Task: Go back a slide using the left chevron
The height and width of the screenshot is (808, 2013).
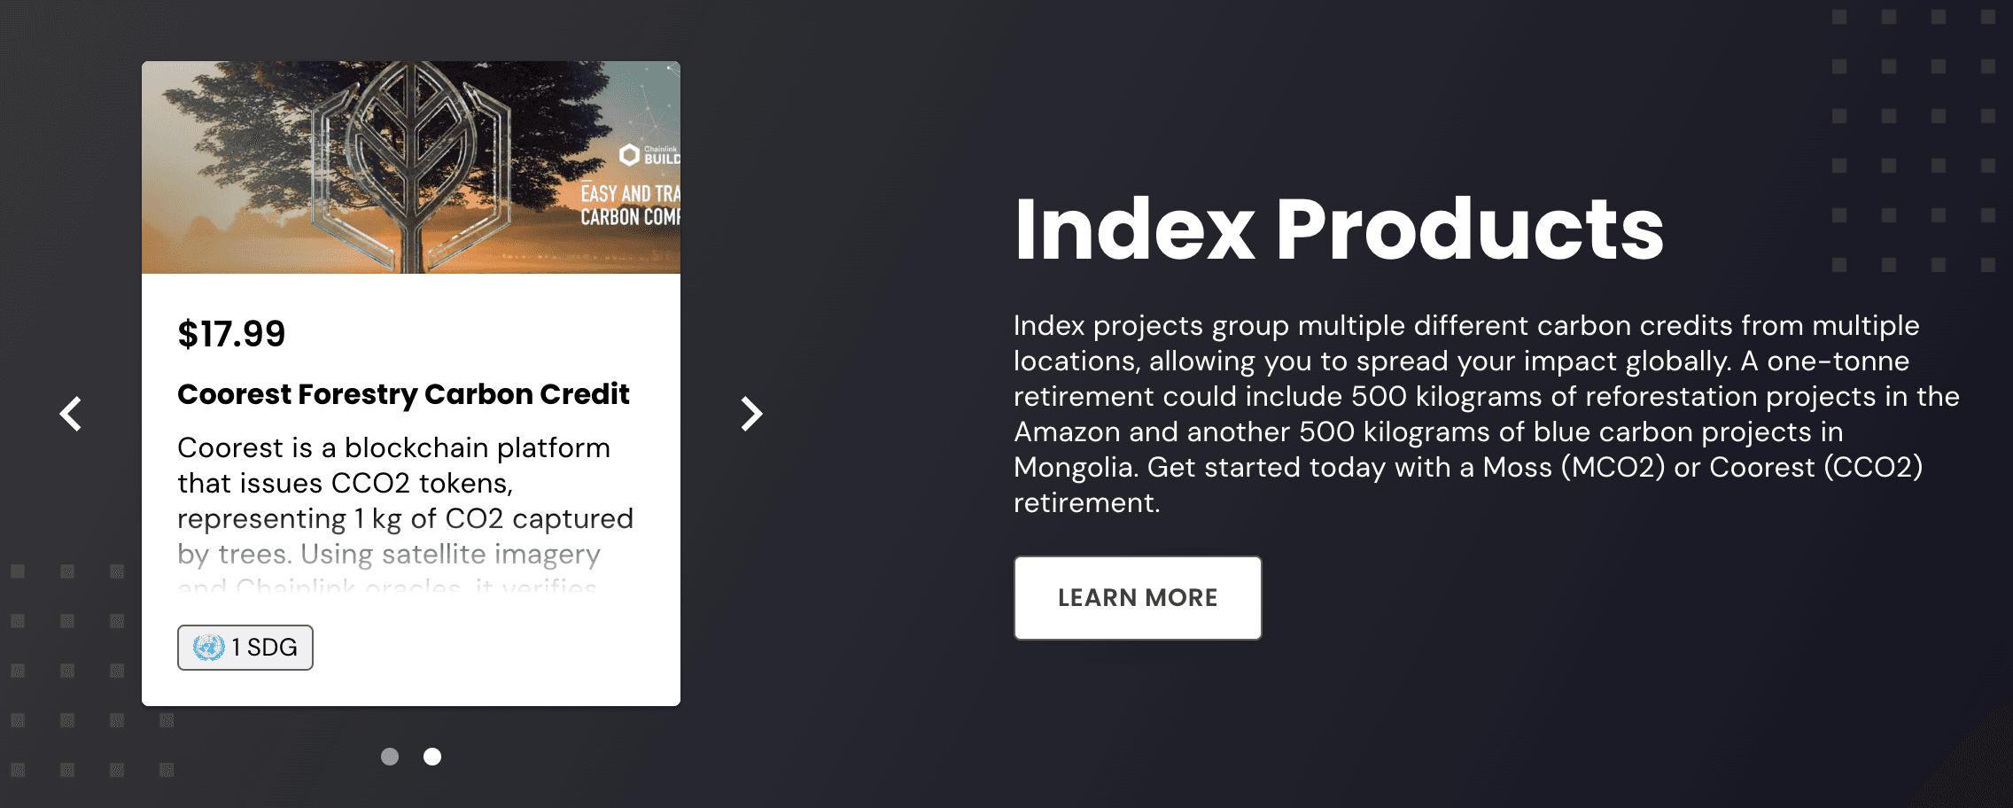Action: click(x=72, y=413)
